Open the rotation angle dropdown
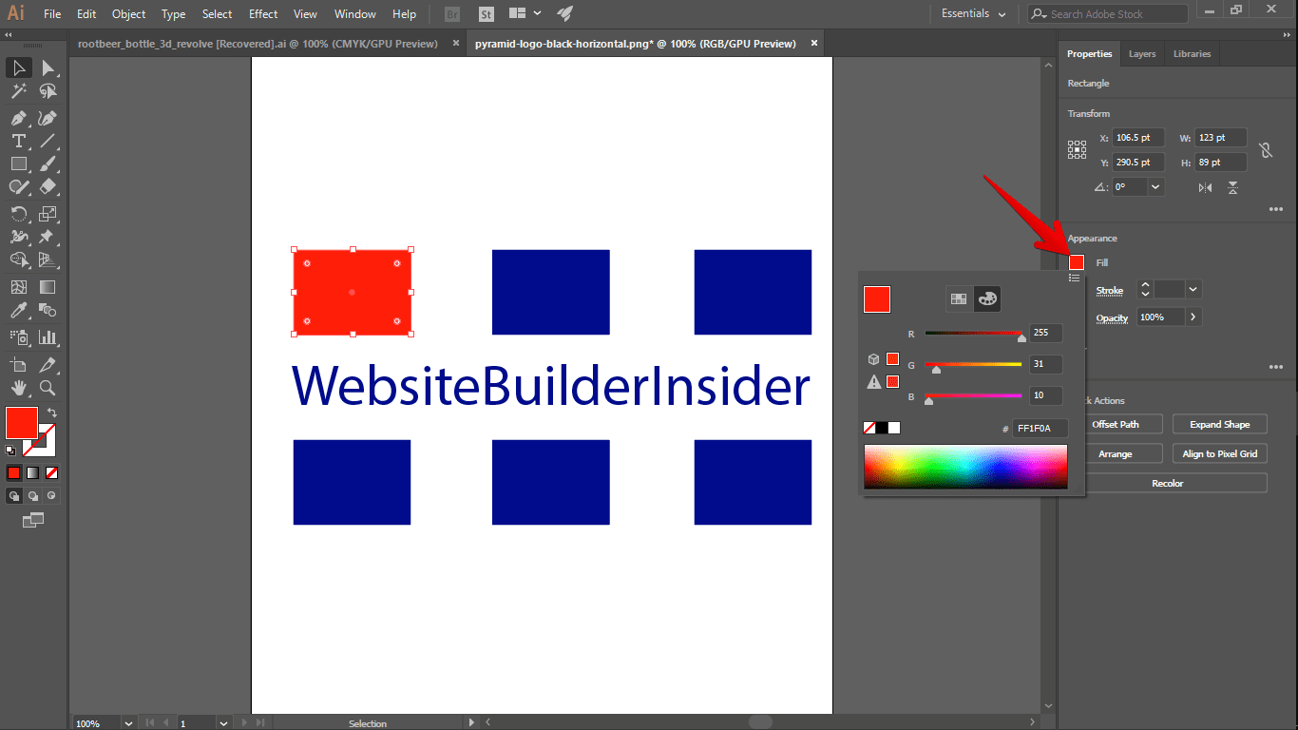This screenshot has width=1298, height=730. [1155, 187]
